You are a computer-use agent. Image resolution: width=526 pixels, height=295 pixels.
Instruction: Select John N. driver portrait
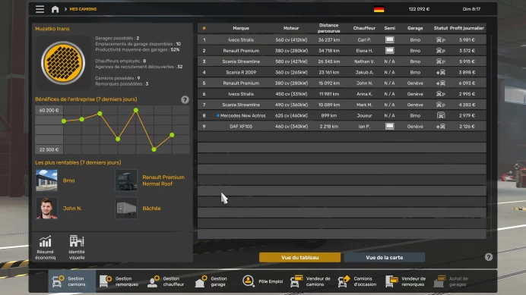tap(46, 208)
